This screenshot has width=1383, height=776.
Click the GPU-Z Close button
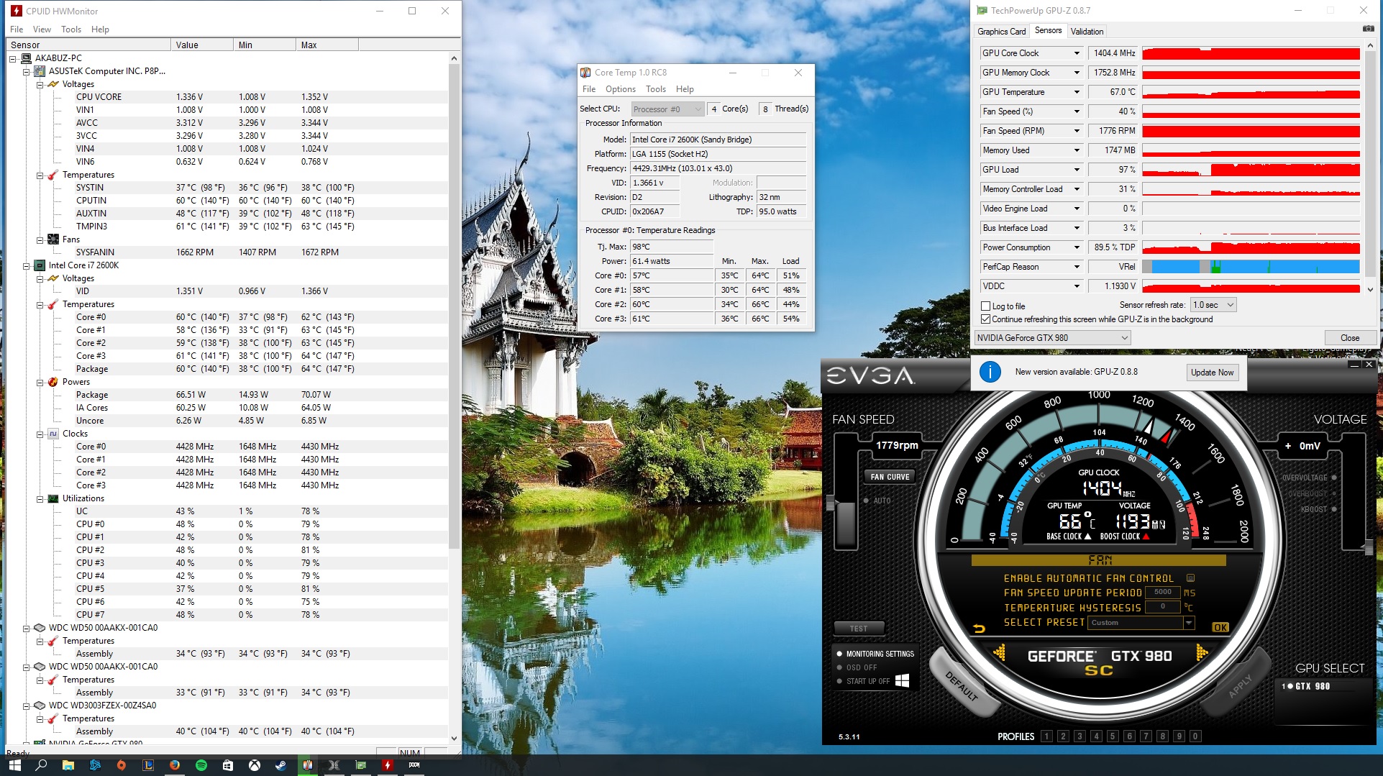1349,338
